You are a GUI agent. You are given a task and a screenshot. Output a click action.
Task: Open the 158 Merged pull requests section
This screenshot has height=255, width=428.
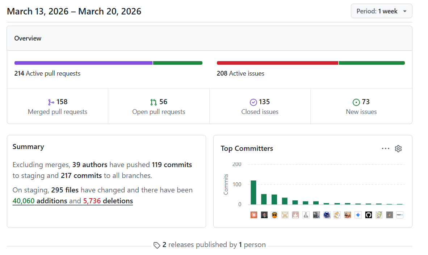click(58, 106)
